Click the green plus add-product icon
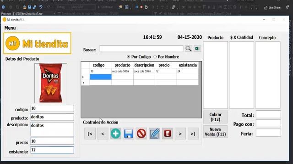Viewport: 293px width, 164px height. [x=115, y=133]
